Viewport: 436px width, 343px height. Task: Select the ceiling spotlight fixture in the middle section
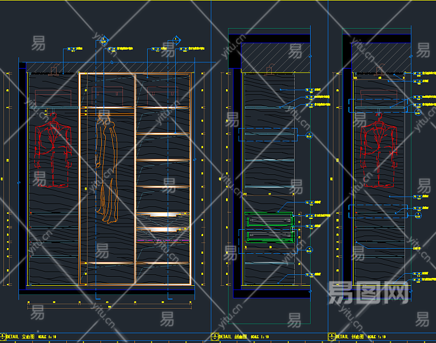click(269, 70)
